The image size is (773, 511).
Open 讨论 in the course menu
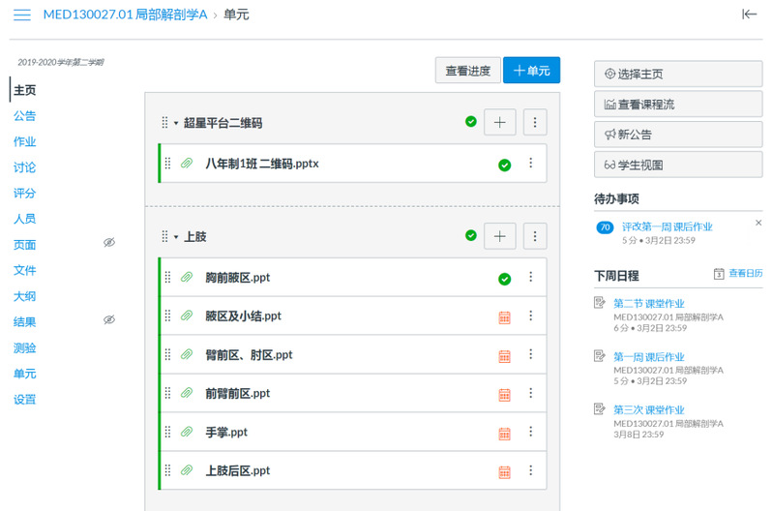click(x=25, y=167)
